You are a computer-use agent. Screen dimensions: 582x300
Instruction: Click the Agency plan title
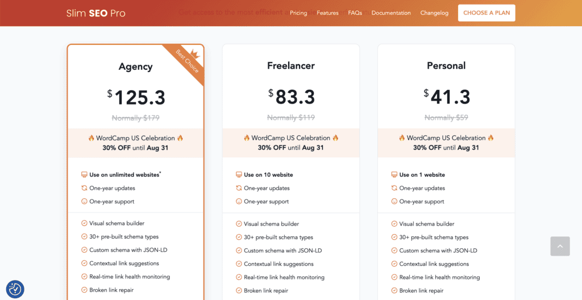tap(135, 66)
